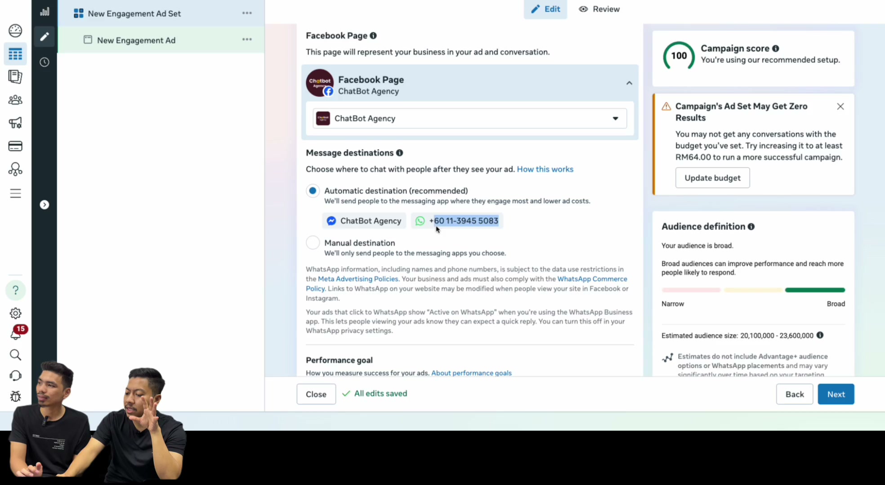Open Ads reporting document icon
The image size is (885, 485).
tap(15, 77)
